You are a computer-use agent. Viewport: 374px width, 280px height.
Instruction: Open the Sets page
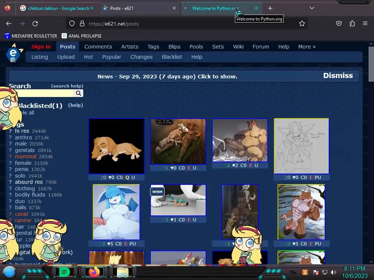(x=218, y=47)
